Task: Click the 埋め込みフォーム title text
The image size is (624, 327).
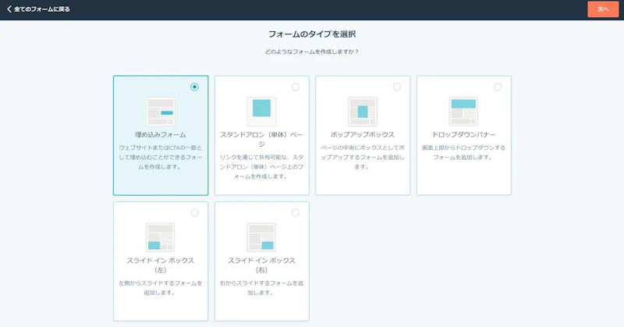Action: (161, 134)
